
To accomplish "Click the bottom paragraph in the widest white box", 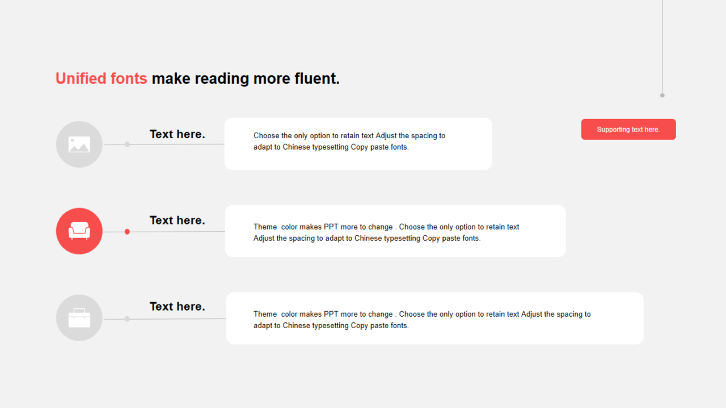I will point(422,320).
